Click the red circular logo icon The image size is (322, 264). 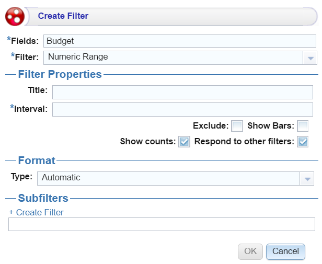click(x=15, y=16)
